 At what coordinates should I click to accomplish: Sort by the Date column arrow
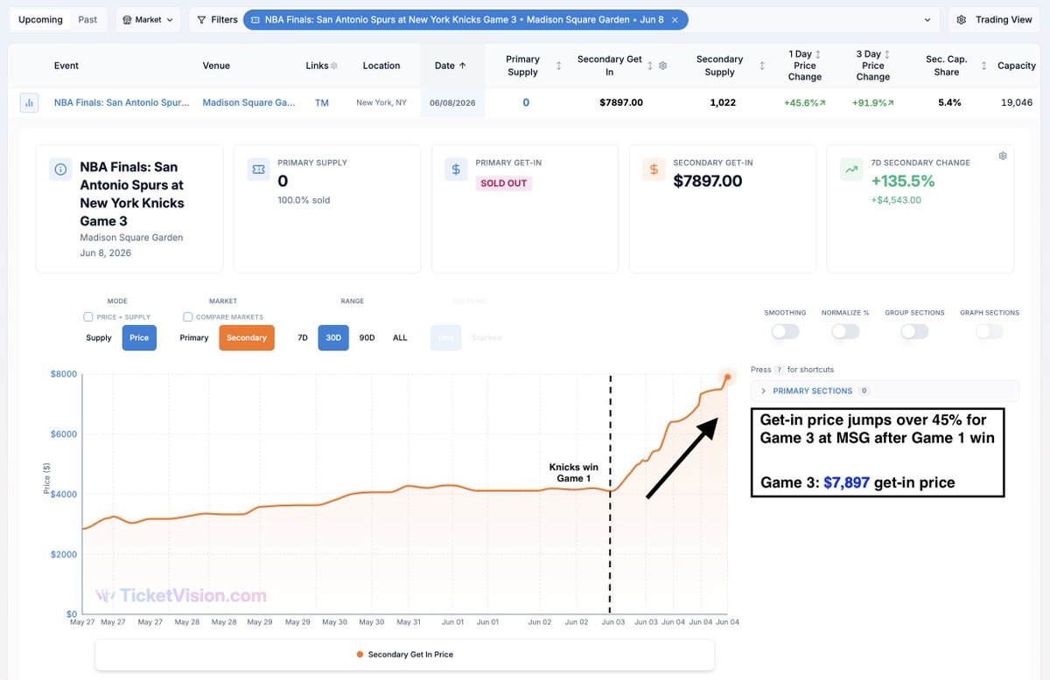click(x=463, y=66)
